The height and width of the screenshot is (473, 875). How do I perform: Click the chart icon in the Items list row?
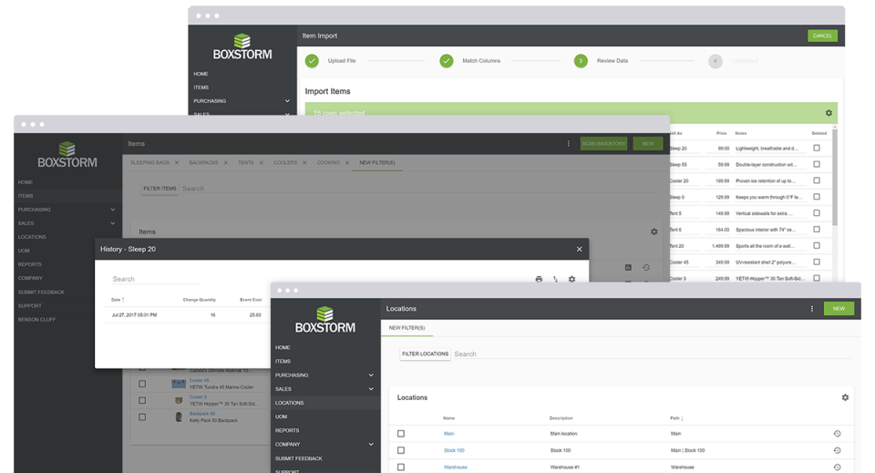628,268
